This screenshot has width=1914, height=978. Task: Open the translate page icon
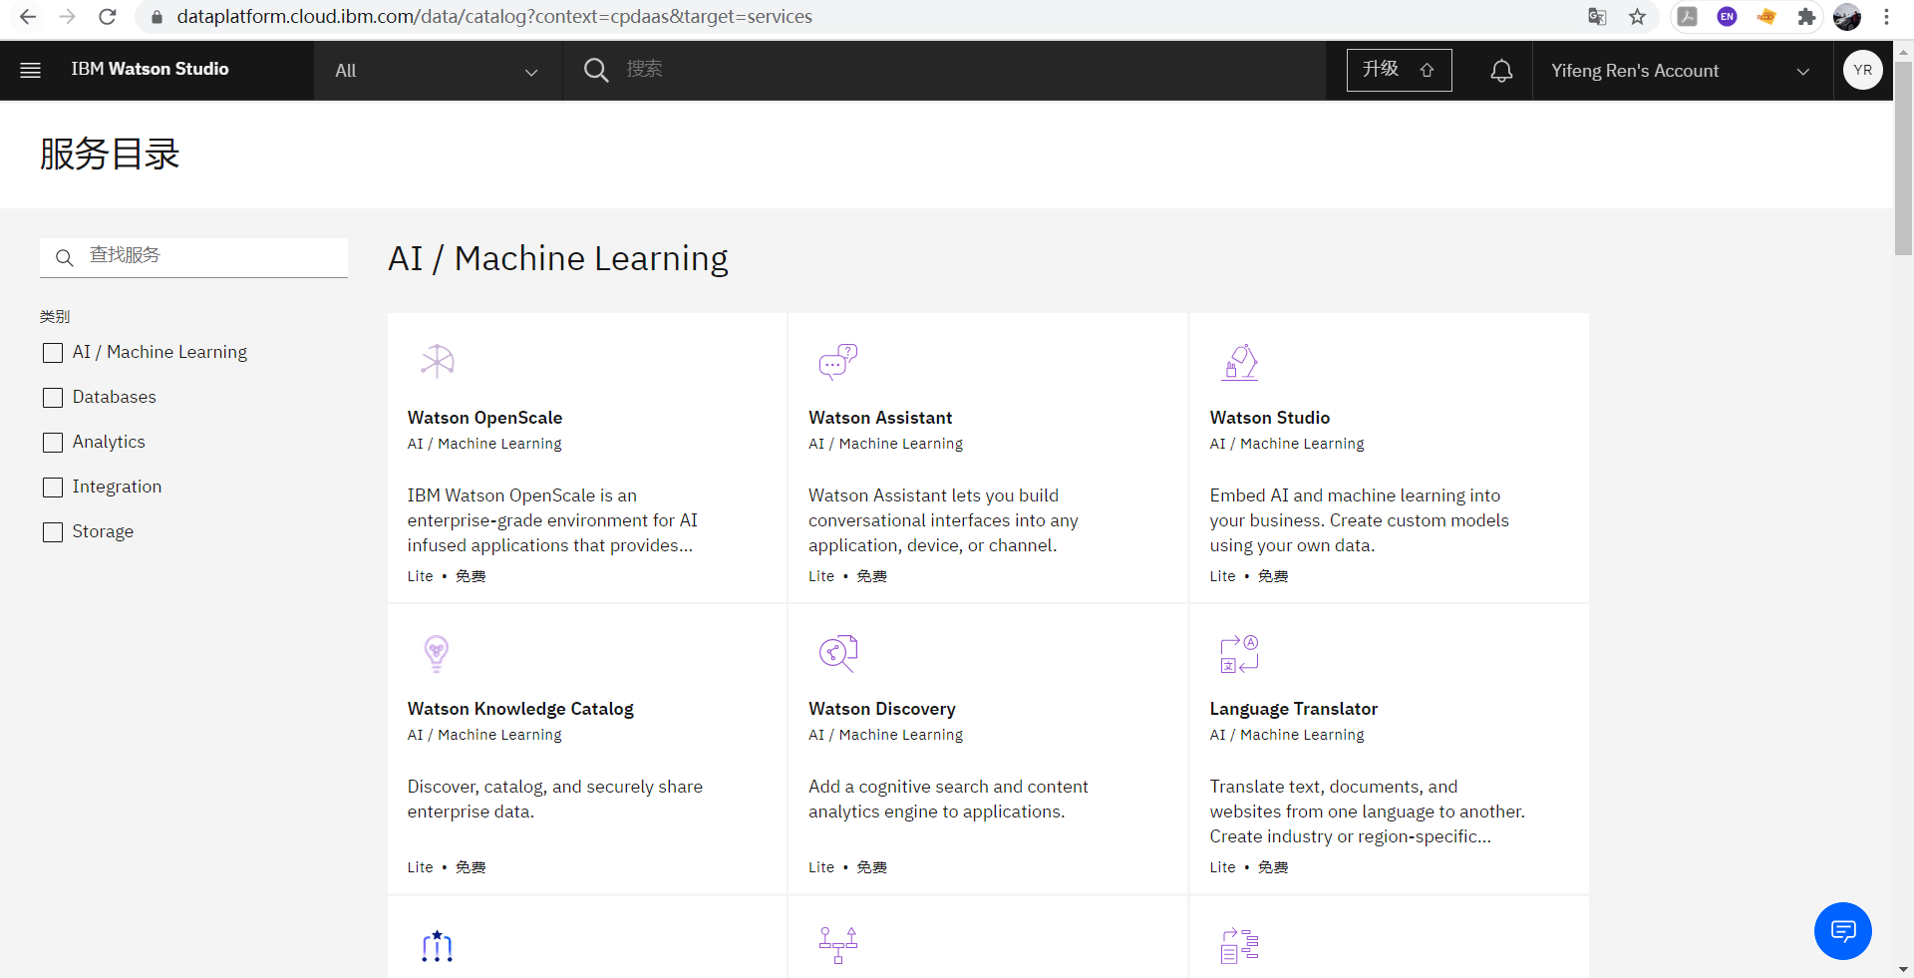[1597, 16]
